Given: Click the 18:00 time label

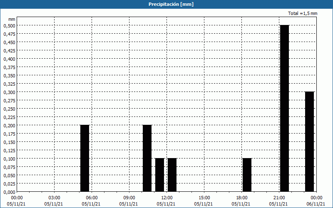Looking at the screenshot, I should tap(242, 198).
